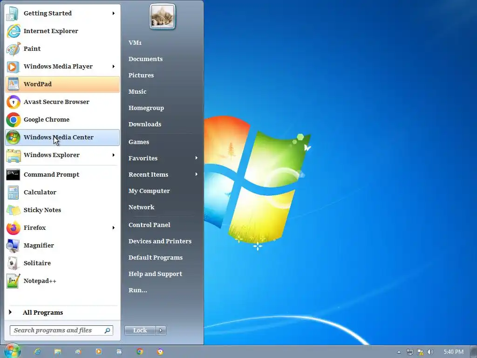Open My Computer
This screenshot has width=477, height=358.
tap(149, 191)
